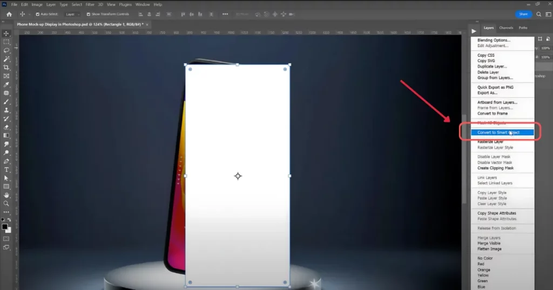Open the search magnifier in top bar
The height and width of the screenshot is (290, 553).
(538, 15)
